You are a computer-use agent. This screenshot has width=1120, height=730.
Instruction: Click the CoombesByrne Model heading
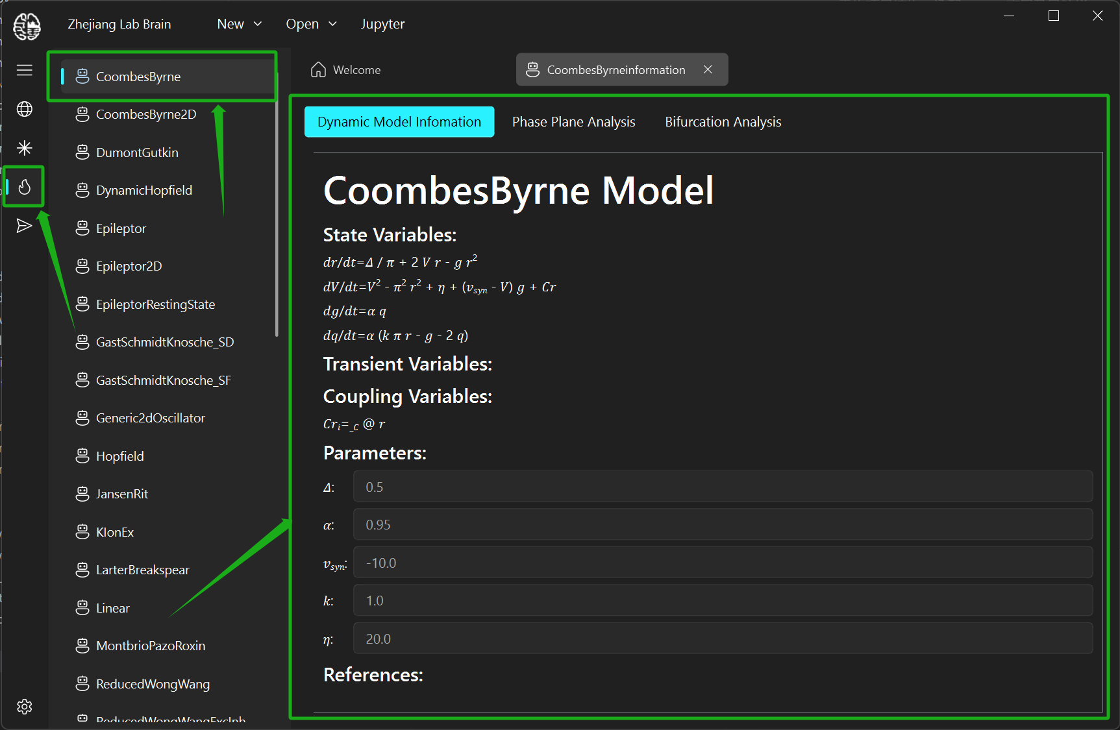click(518, 191)
